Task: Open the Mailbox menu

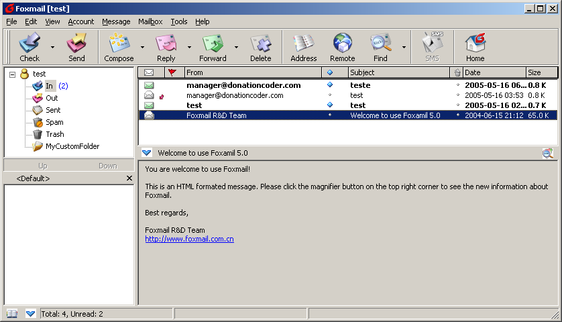Action: point(150,21)
